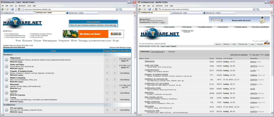Screen dimensions: 274x117
Task: Click Stop icon in left Firefox window
Action: (16, 9)
